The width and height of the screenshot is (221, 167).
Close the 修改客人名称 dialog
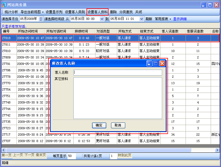pyautogui.click(x=162, y=63)
